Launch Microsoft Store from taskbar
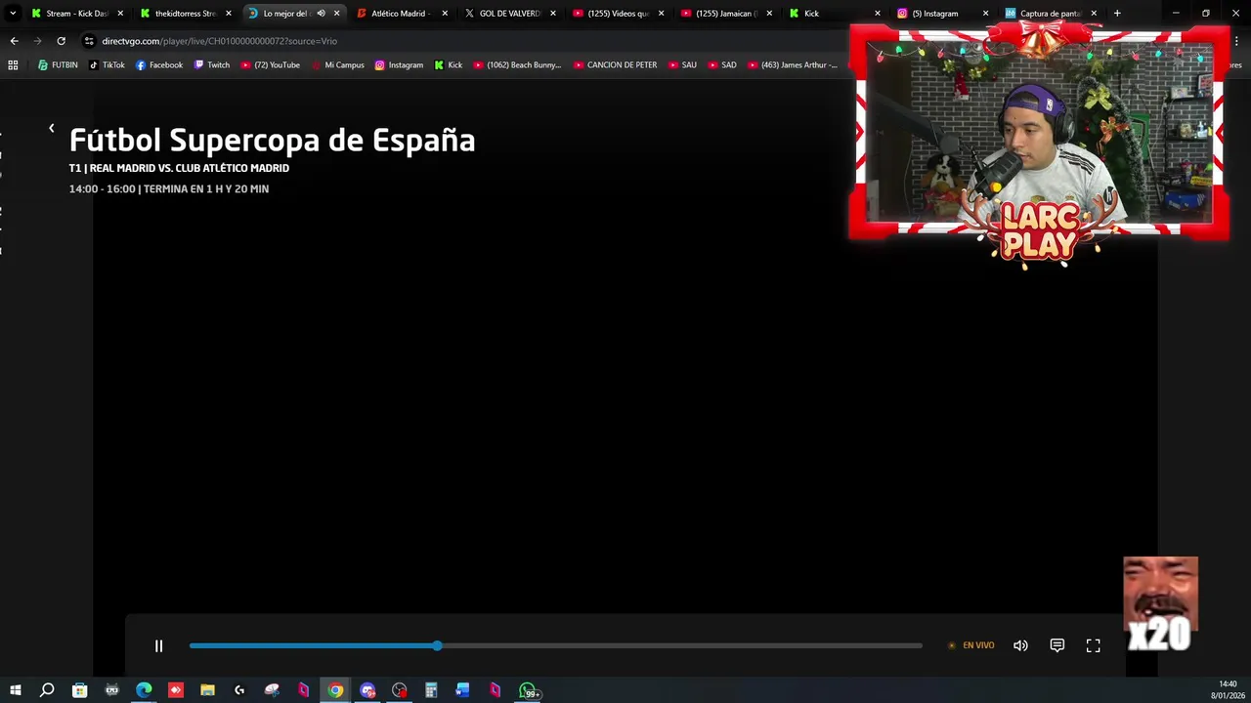 (x=79, y=690)
